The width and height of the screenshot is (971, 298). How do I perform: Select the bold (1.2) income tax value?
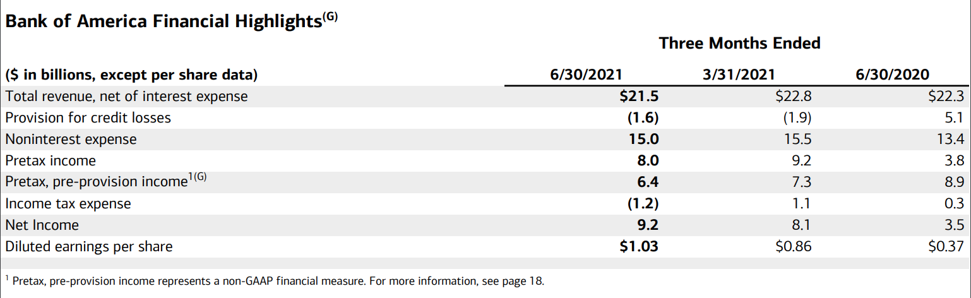click(x=642, y=203)
